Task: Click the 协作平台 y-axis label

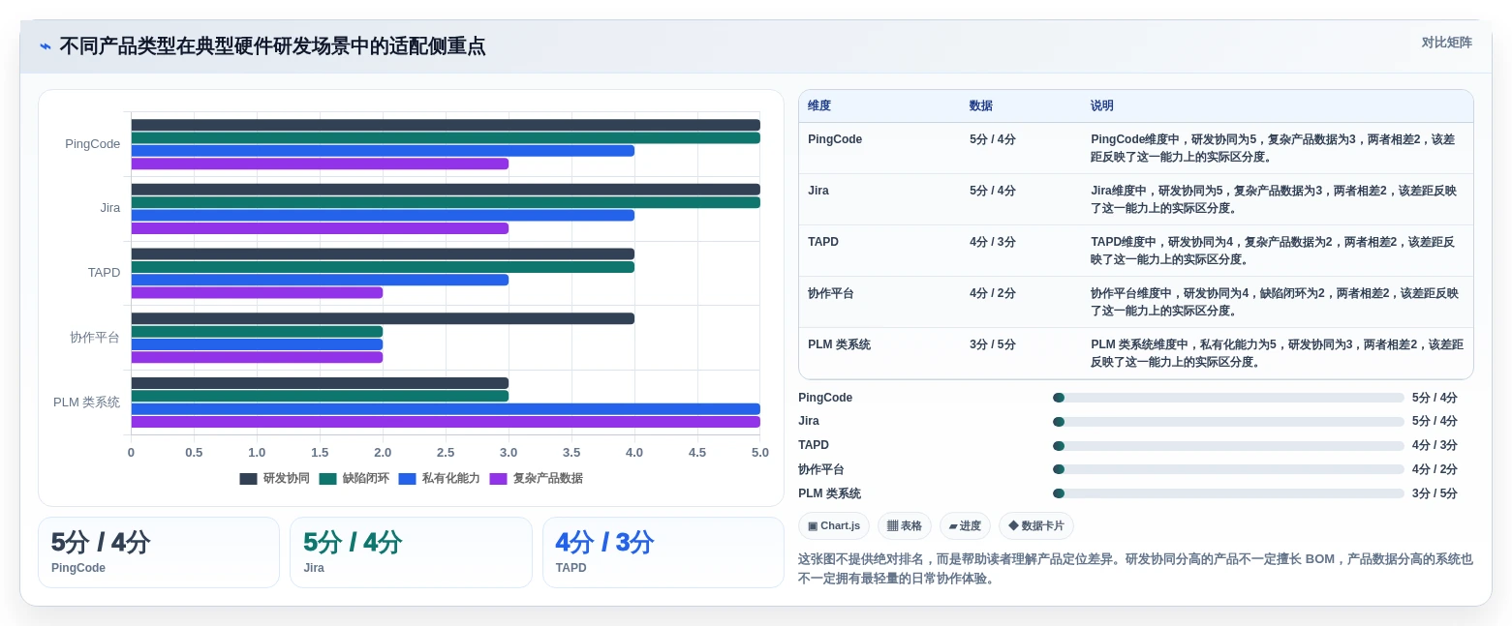Action: point(95,338)
